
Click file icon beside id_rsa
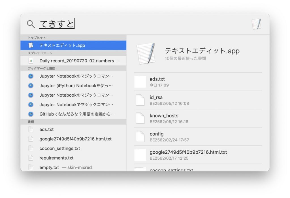pyautogui.click(x=140, y=100)
